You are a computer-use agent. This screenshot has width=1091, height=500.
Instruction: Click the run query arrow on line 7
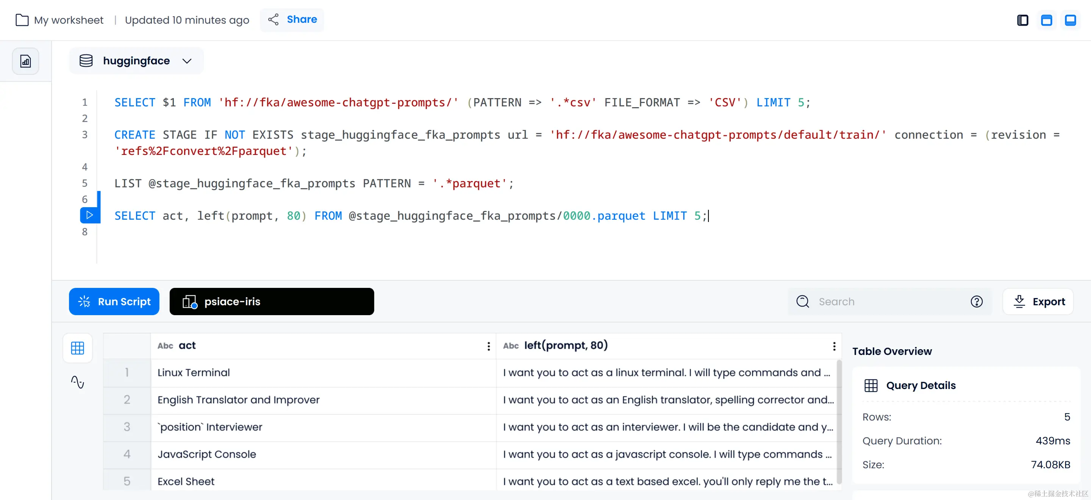[89, 215]
